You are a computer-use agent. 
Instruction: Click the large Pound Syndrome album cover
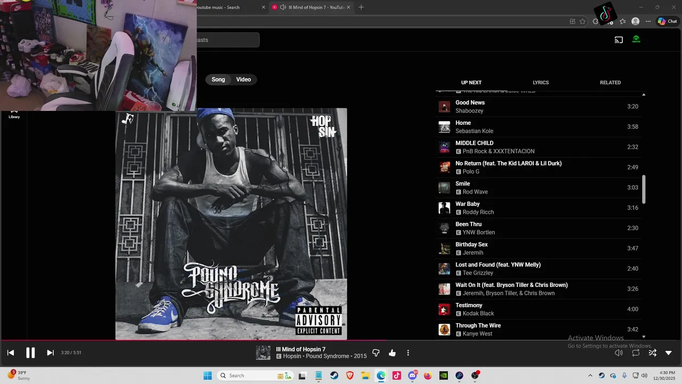coord(231,224)
